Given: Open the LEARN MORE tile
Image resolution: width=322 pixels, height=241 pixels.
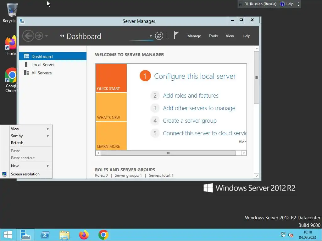Looking at the screenshot, I should (111, 136).
